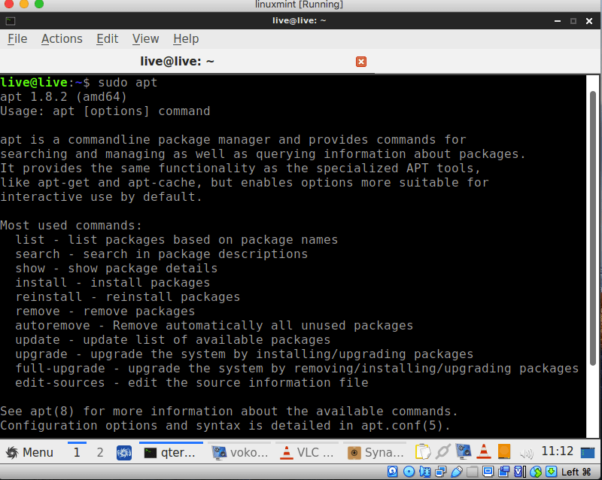Select the live@live: ~ terminal tab
Image resolution: width=602 pixels, height=480 pixels.
point(177,62)
